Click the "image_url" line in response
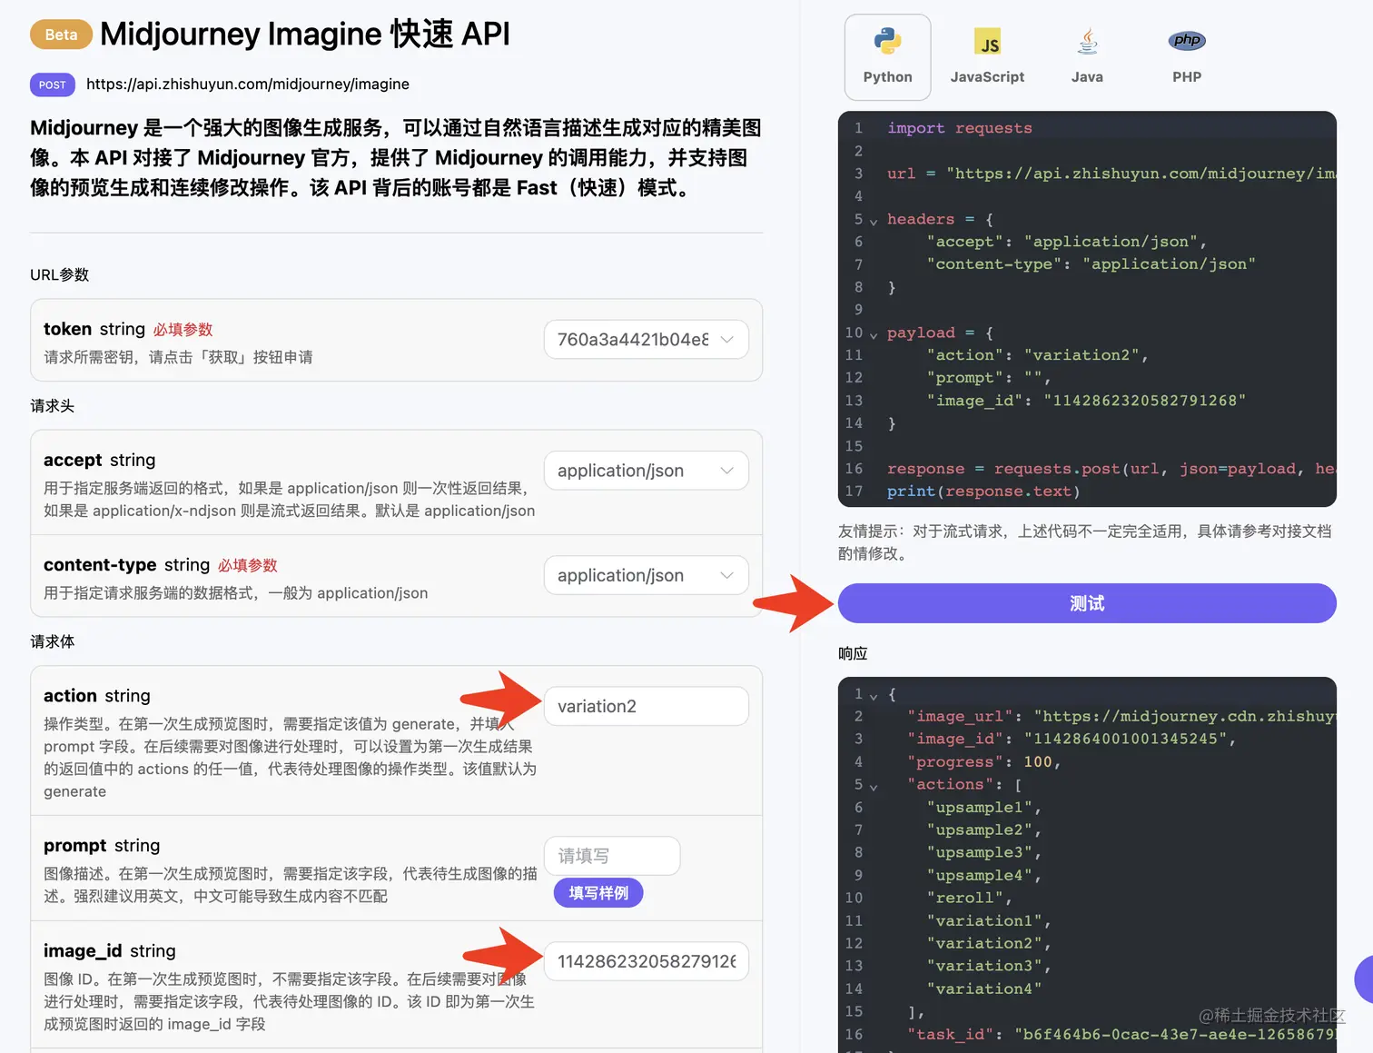 [1121, 716]
